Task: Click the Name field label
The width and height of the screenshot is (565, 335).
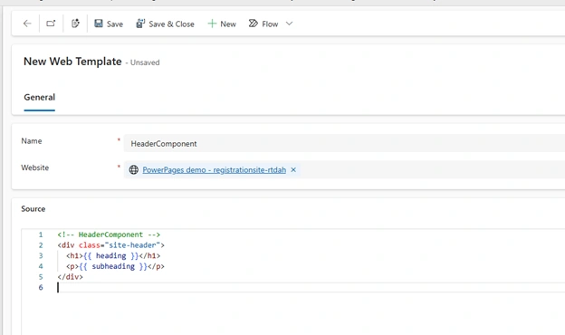Action: [32, 141]
